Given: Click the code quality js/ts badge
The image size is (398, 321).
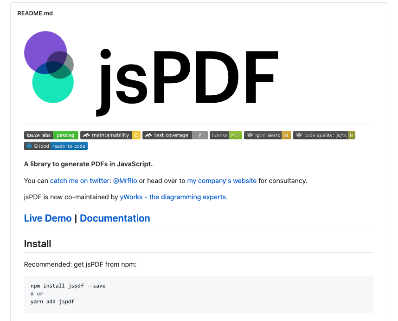Looking at the screenshot, I should pyautogui.click(x=324, y=135).
